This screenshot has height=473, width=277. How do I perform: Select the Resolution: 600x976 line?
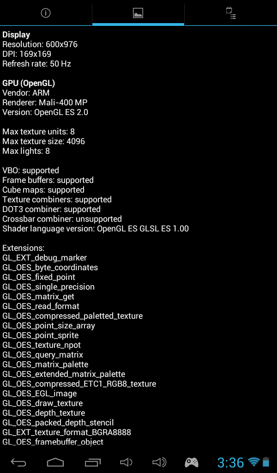40,44
